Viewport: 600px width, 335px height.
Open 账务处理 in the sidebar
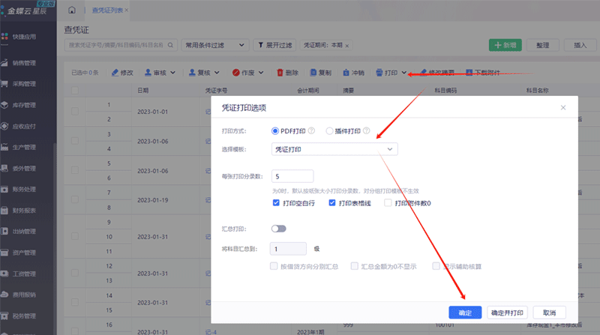click(24, 190)
